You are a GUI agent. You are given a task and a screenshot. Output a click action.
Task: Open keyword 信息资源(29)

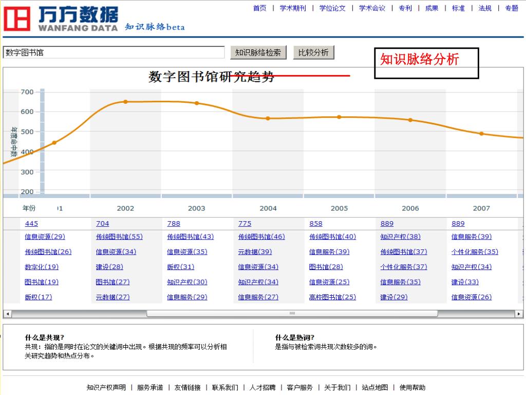[x=45, y=237]
